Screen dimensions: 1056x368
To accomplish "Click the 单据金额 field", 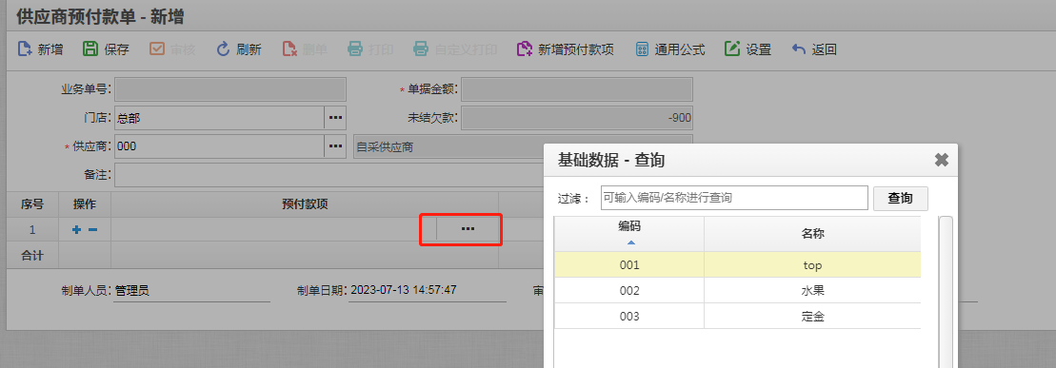I will tap(576, 89).
